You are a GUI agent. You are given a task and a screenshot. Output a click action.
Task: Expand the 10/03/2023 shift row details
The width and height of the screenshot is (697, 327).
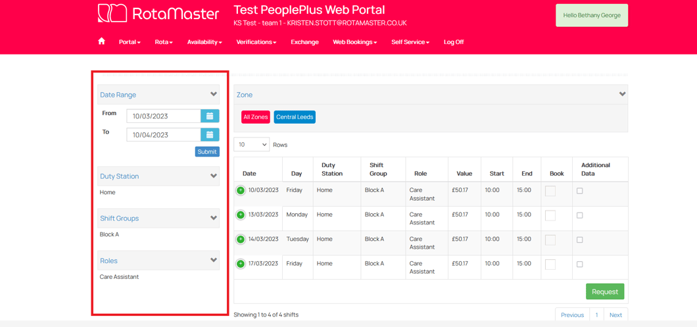pos(241,190)
